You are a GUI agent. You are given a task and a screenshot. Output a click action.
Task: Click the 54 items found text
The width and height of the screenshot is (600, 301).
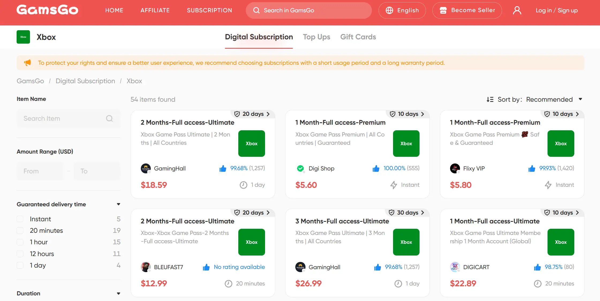[153, 100]
